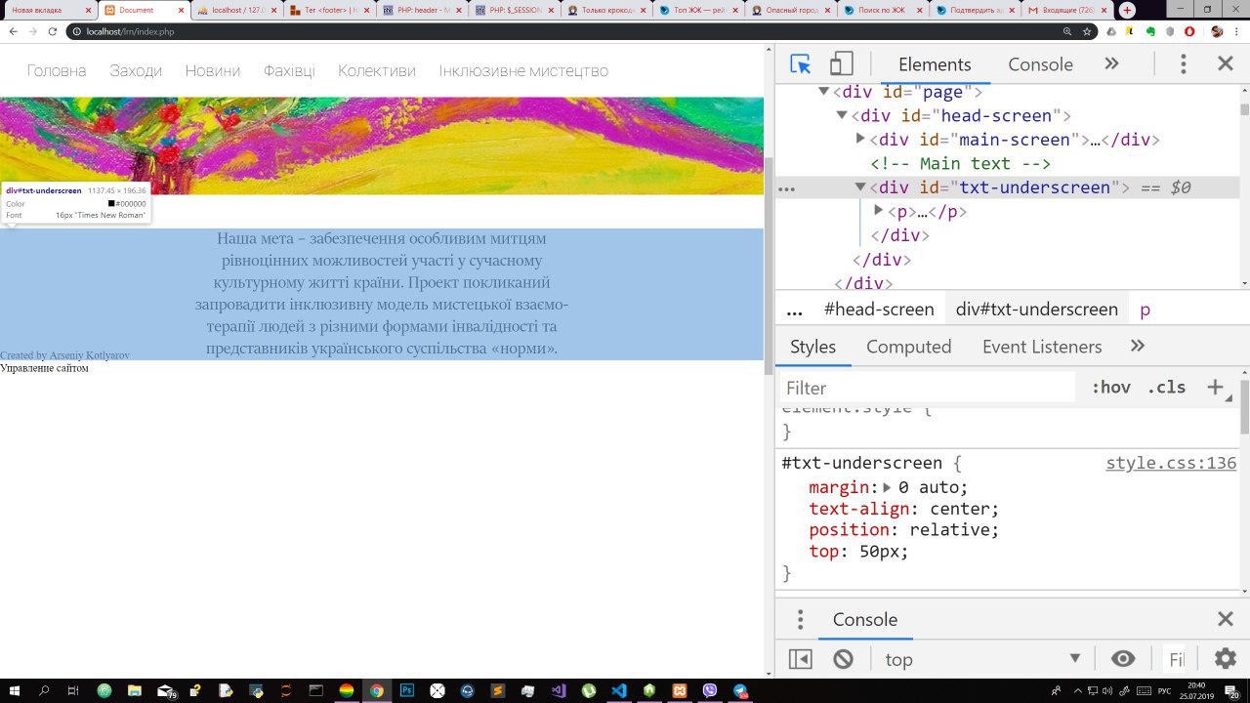Toggle the device toolbar in DevTools

pyautogui.click(x=841, y=64)
